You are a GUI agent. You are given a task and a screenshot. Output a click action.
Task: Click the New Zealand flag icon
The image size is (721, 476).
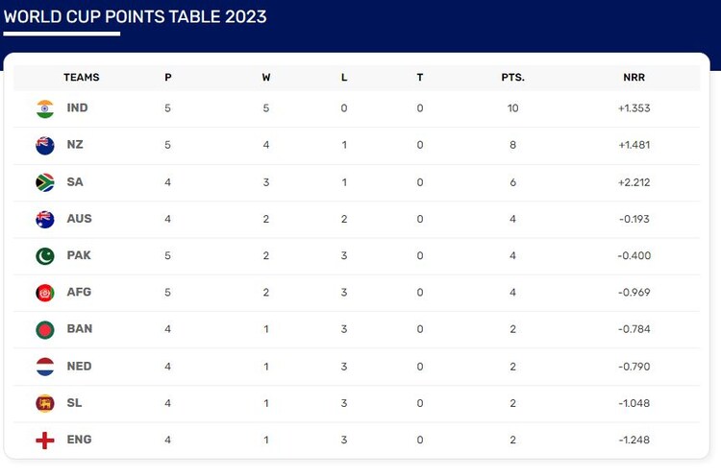(45, 145)
